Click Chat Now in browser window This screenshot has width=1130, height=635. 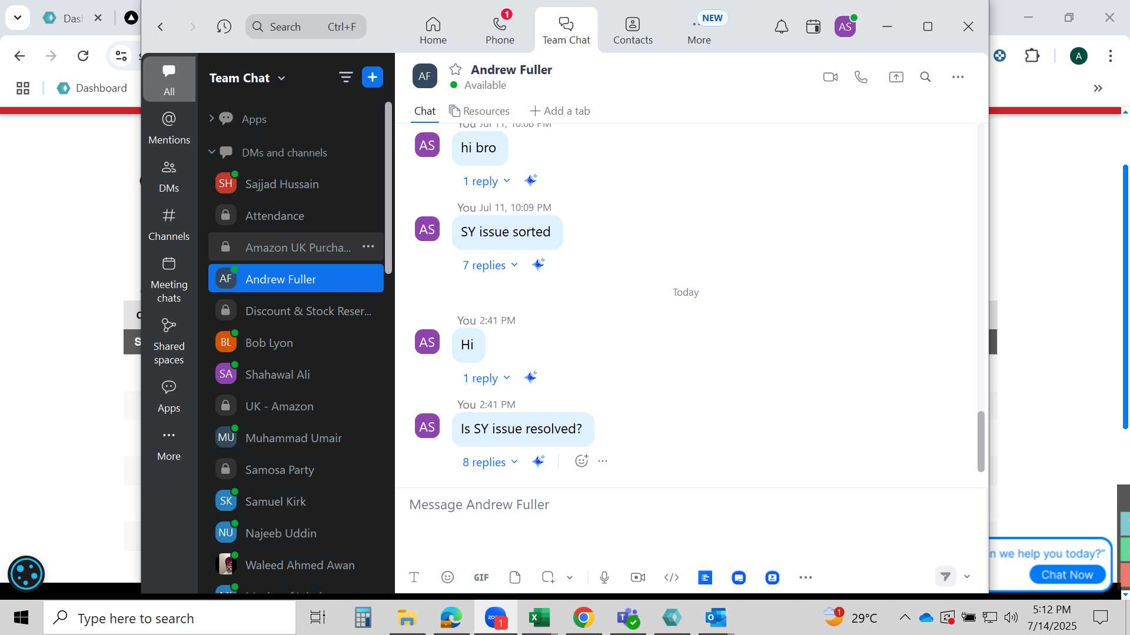(x=1067, y=574)
